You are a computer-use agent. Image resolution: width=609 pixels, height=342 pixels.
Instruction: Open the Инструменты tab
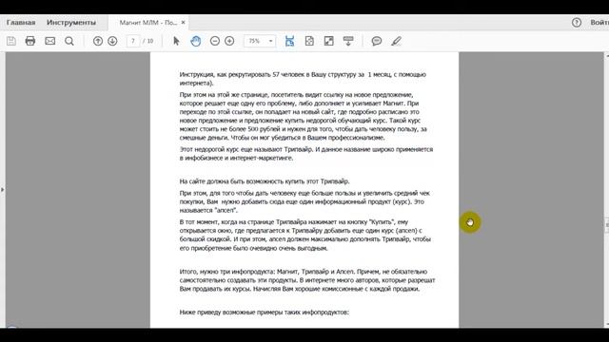(x=71, y=23)
